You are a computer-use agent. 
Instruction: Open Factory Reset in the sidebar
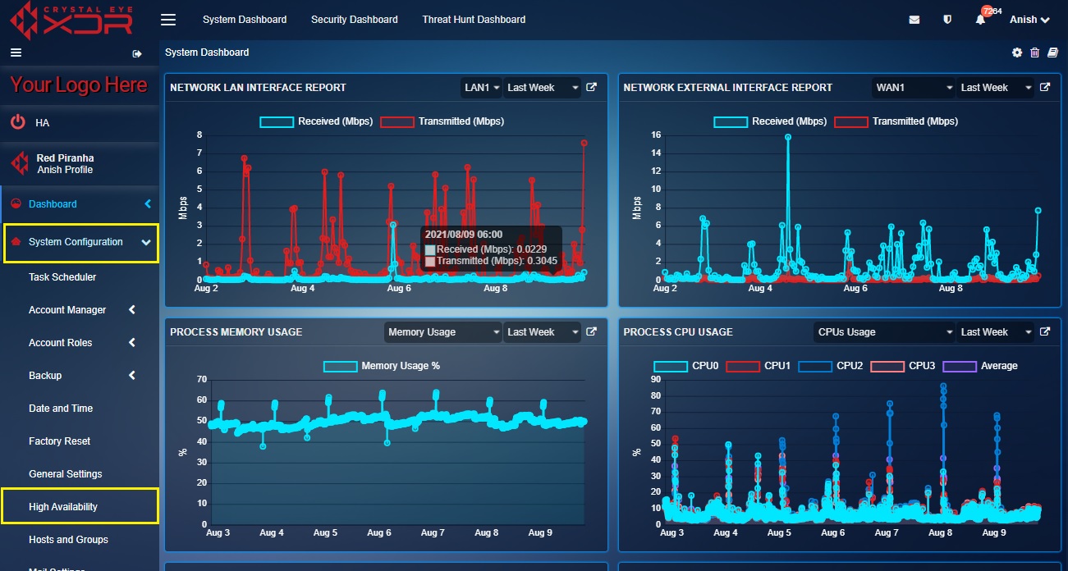point(59,441)
